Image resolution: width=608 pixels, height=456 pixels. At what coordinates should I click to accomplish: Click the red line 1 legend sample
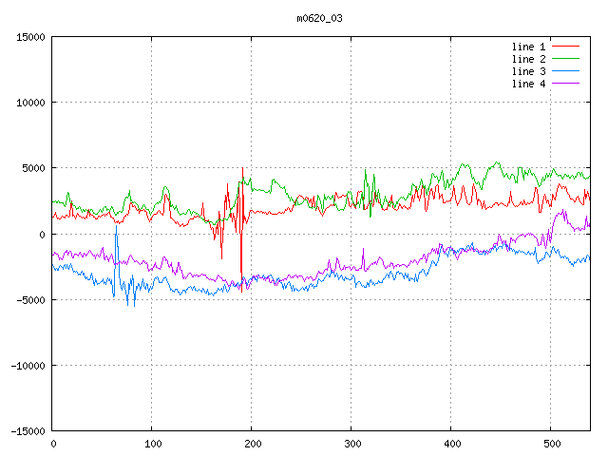565,47
